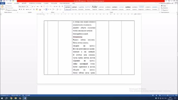Apply the yellow text highlight color

(x=37, y=9)
